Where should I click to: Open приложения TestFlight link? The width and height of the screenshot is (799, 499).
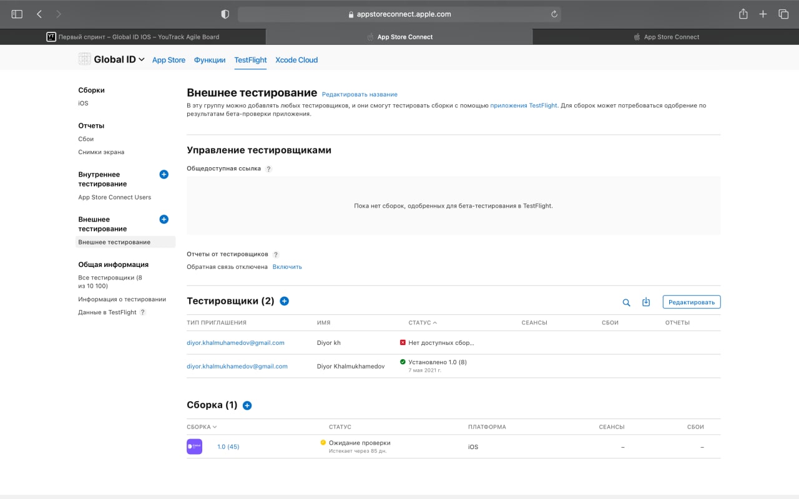coord(524,106)
